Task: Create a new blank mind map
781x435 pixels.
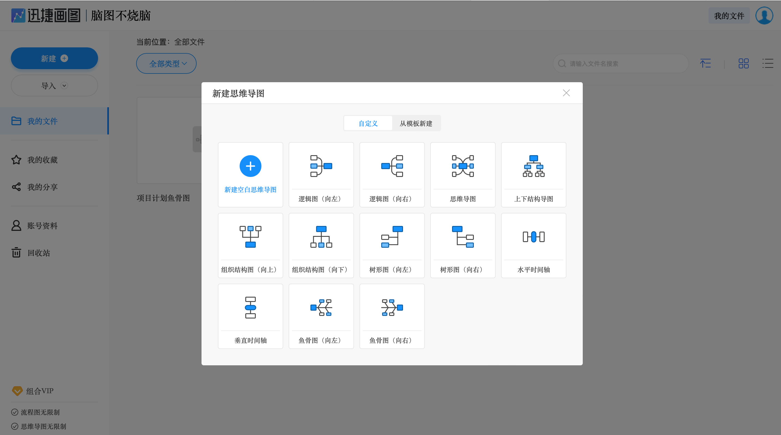Action: tap(250, 174)
